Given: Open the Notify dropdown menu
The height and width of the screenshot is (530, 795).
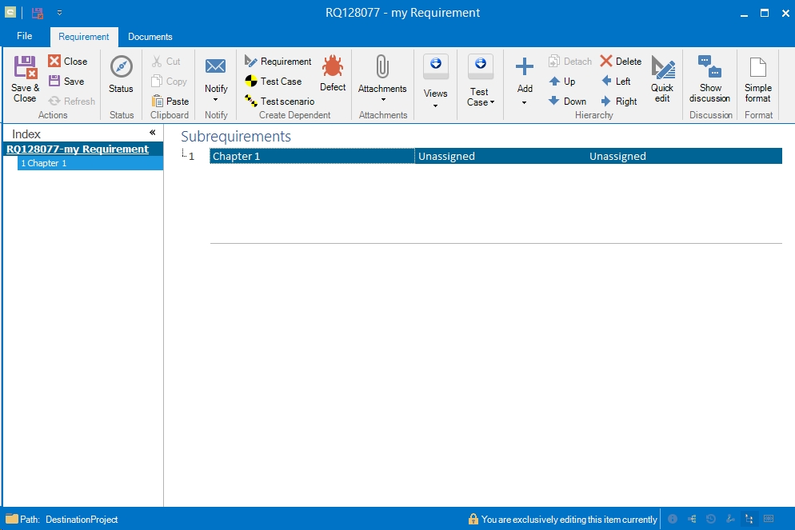Looking at the screenshot, I should 216,100.
